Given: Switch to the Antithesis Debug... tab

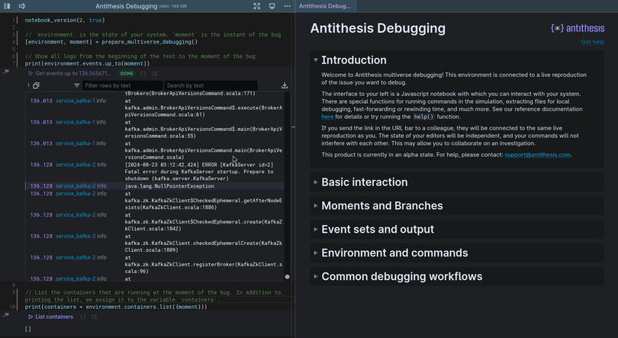Looking at the screenshot, I should pos(325,6).
